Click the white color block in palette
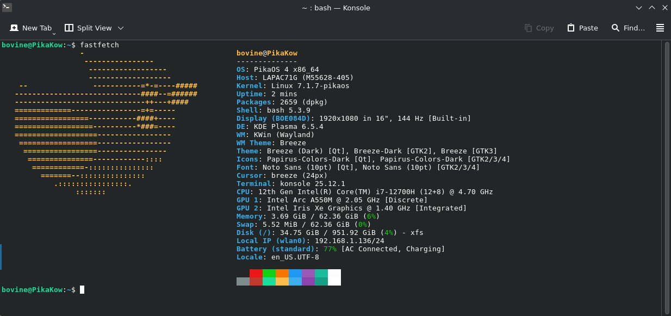 click(x=334, y=277)
